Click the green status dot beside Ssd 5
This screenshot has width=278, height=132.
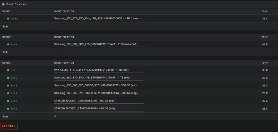(8, 101)
